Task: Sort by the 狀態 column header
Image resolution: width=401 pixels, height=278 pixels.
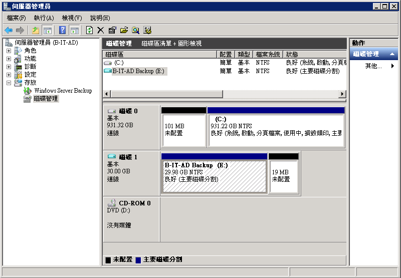Action: [315, 55]
